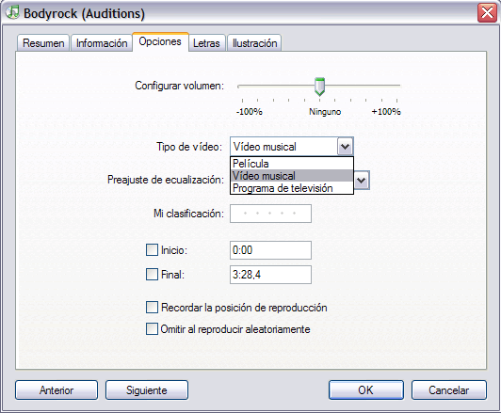Click the Siguiente button
The image size is (501, 413).
(147, 390)
